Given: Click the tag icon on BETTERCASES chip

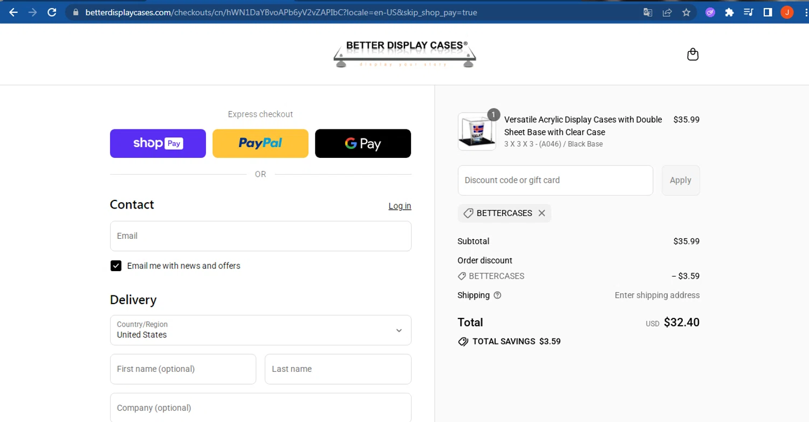Looking at the screenshot, I should click(468, 213).
